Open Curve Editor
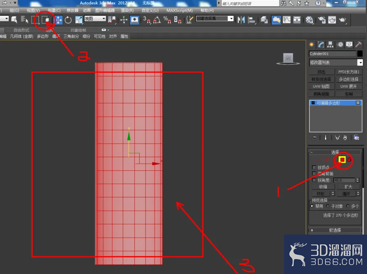Screen dimensions: 367x274 [x=287, y=20]
